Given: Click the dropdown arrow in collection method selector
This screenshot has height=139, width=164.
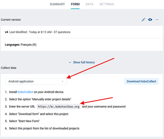Looking at the screenshot, I should click(63, 81).
